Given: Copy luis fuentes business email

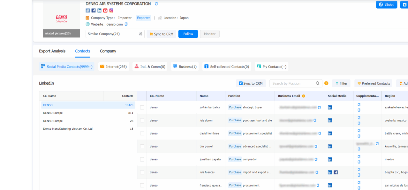Looking at the screenshot, I should pyautogui.click(x=317, y=172).
